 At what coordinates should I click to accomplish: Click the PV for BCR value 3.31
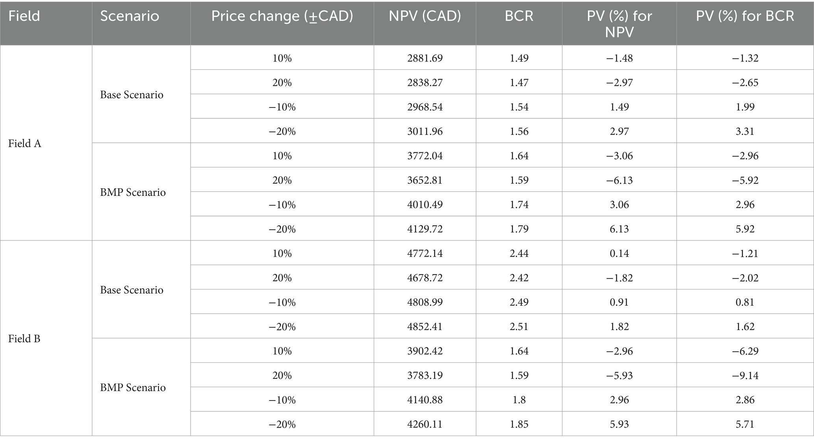(745, 131)
